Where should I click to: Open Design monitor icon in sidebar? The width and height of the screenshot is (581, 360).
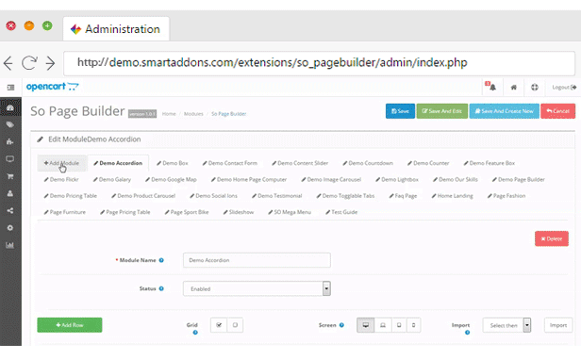tap(10, 159)
